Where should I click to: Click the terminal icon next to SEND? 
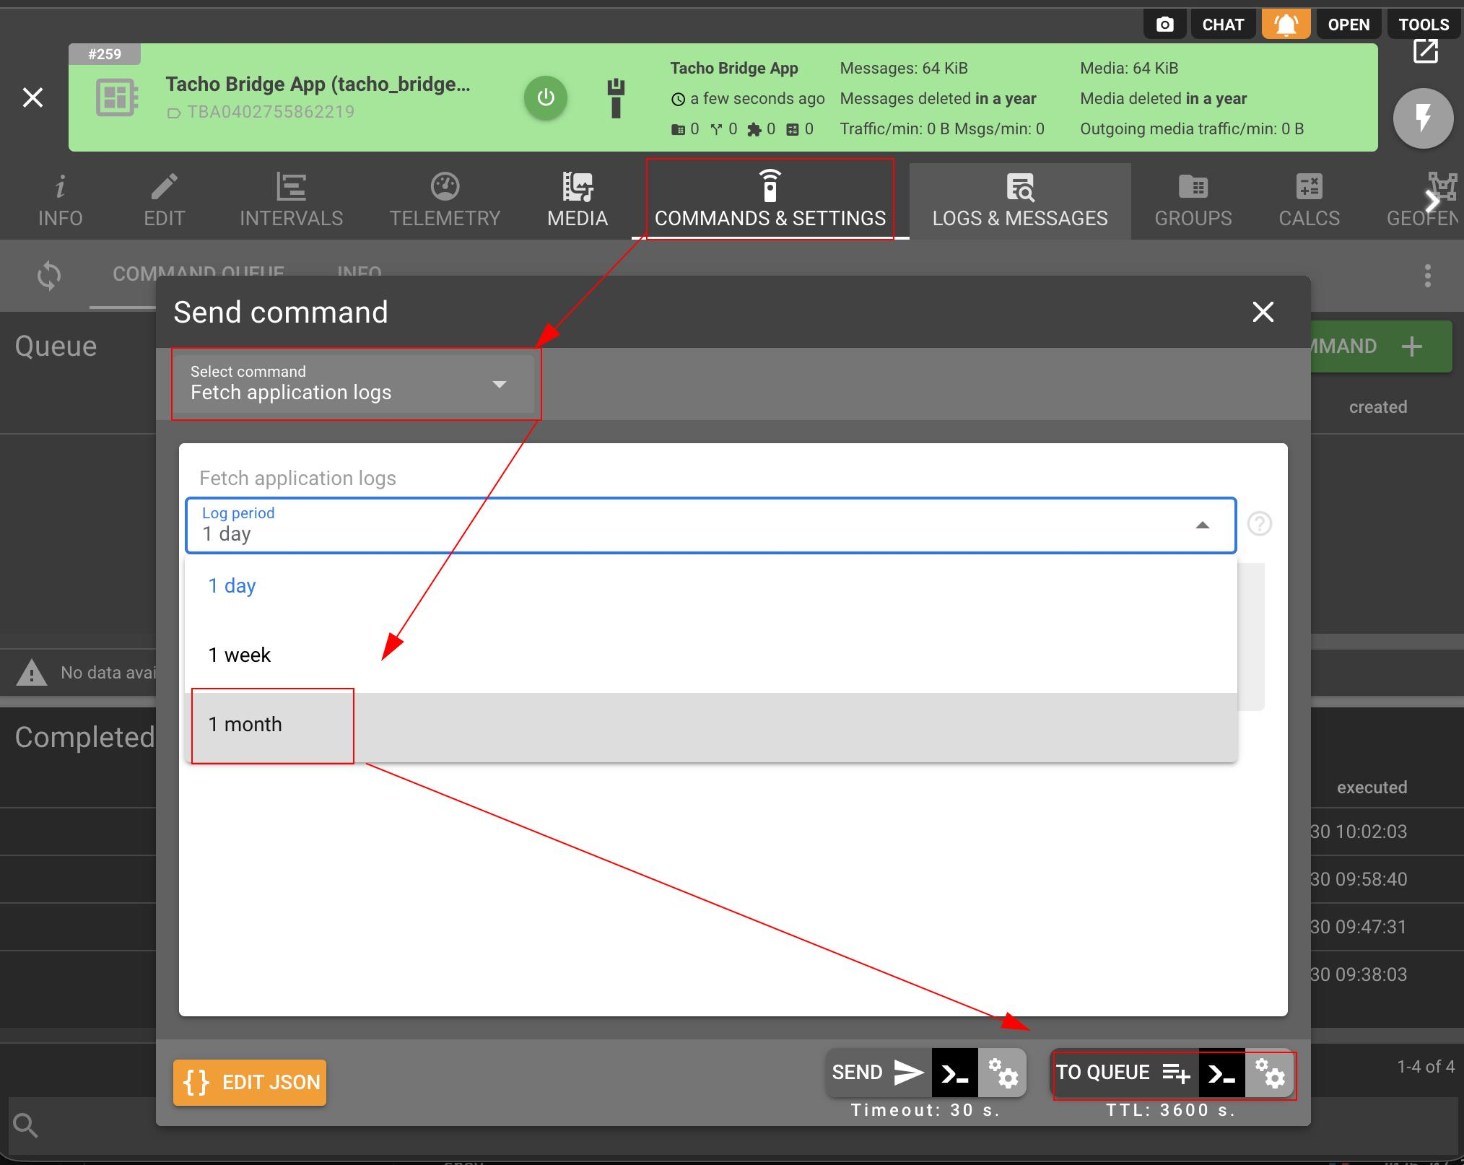[954, 1073]
